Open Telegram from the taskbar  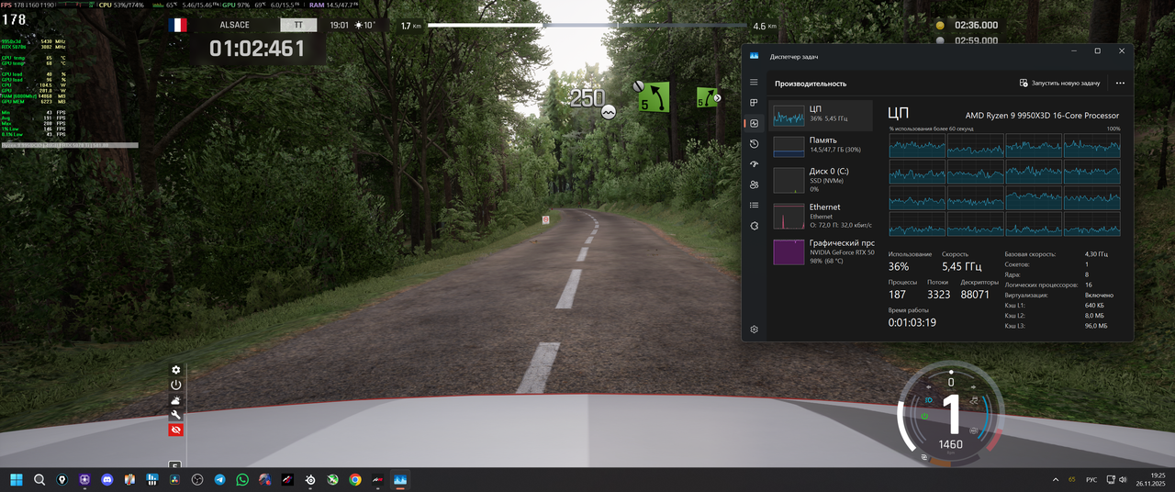[220, 479]
